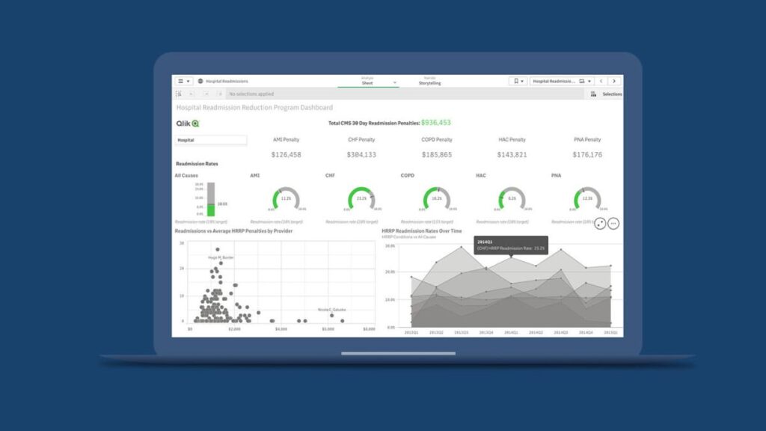This screenshot has width=766, height=431.
Task: Select the COPD readmission rate gauge
Action: pos(437,199)
